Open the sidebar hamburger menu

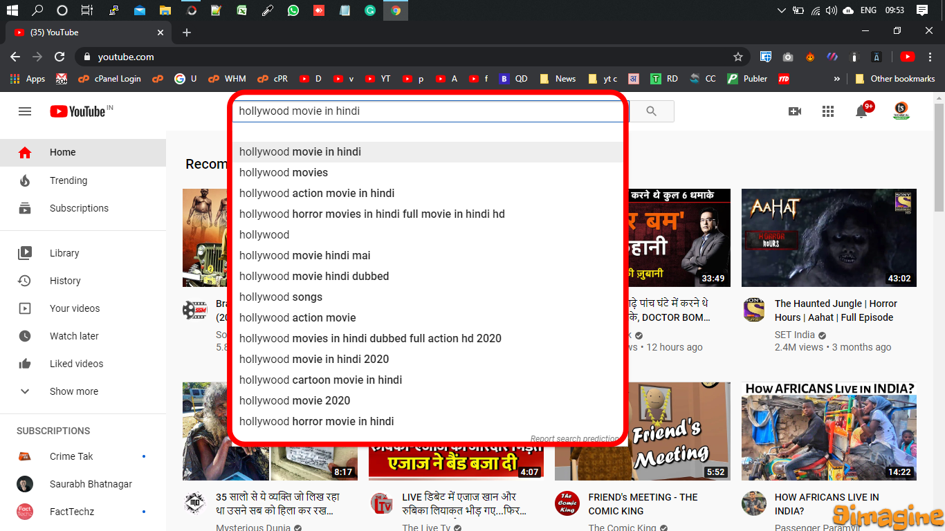click(x=25, y=111)
